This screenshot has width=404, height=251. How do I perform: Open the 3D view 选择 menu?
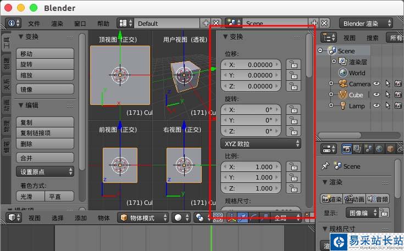point(58,218)
